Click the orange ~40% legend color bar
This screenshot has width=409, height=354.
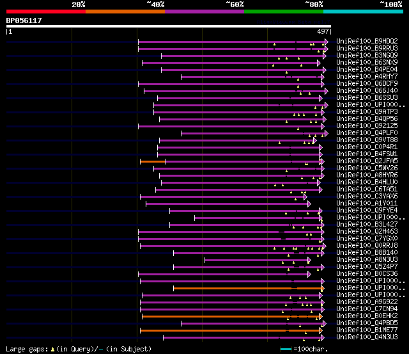click(x=125, y=12)
